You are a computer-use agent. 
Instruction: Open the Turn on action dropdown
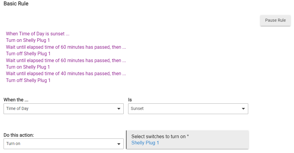pyautogui.click(x=64, y=144)
